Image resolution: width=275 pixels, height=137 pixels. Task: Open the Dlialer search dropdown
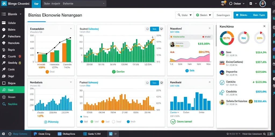(184, 15)
